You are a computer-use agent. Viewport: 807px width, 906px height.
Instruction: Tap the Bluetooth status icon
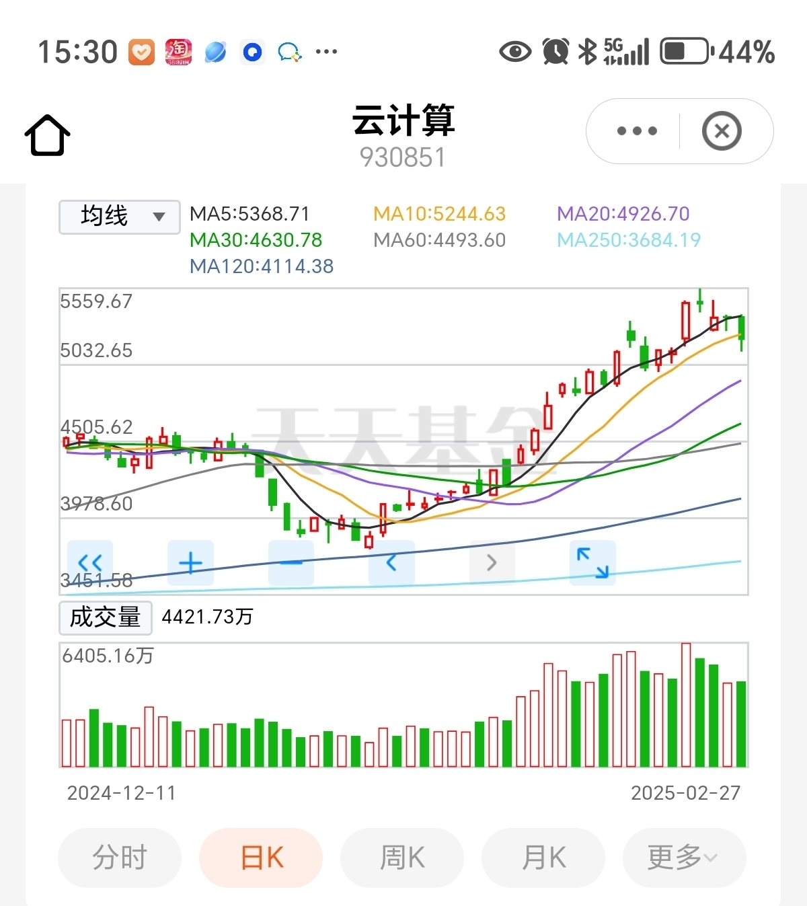pyautogui.click(x=588, y=51)
